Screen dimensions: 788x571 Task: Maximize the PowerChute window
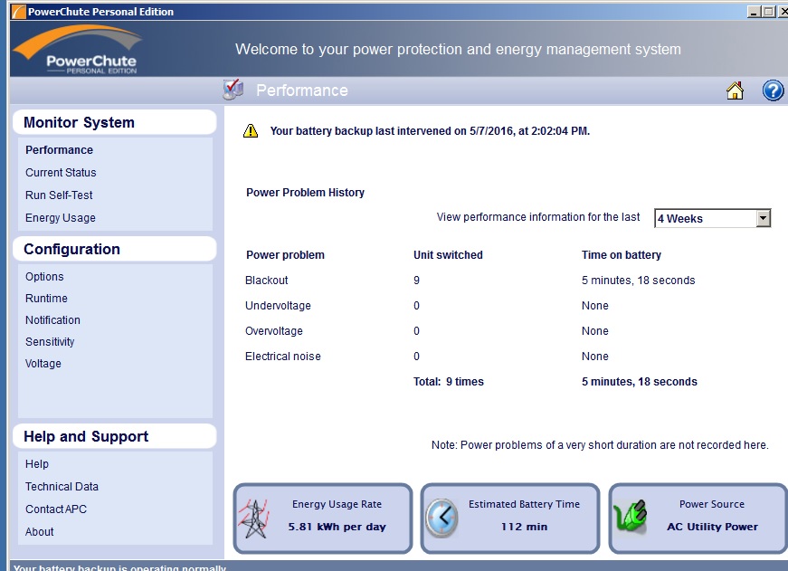[x=768, y=12]
